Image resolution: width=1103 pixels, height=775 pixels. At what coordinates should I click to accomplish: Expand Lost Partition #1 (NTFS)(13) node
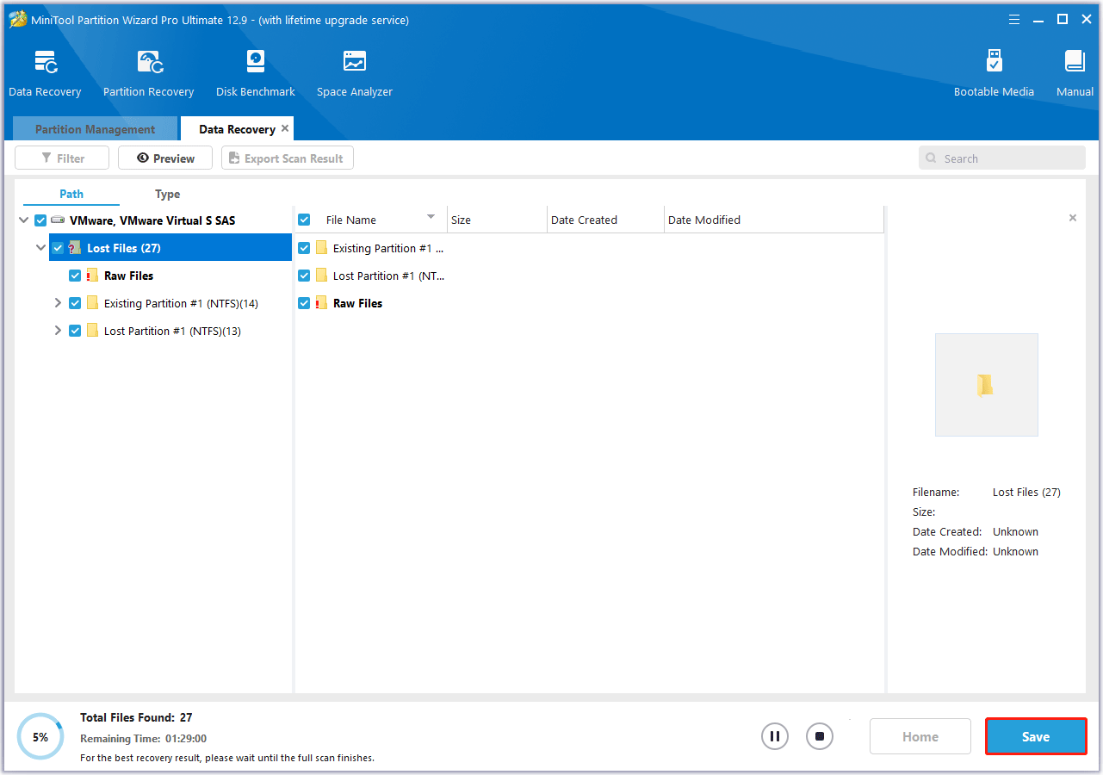click(58, 331)
